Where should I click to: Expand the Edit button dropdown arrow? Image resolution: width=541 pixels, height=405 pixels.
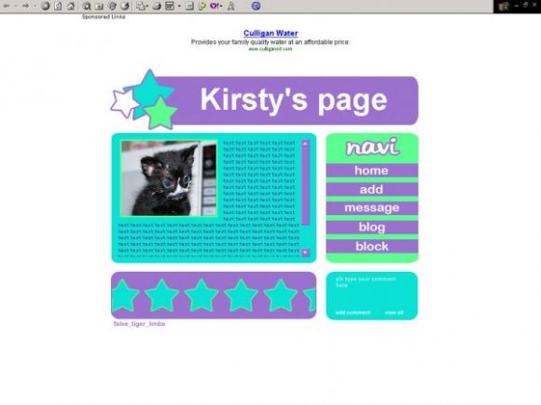pos(179,7)
